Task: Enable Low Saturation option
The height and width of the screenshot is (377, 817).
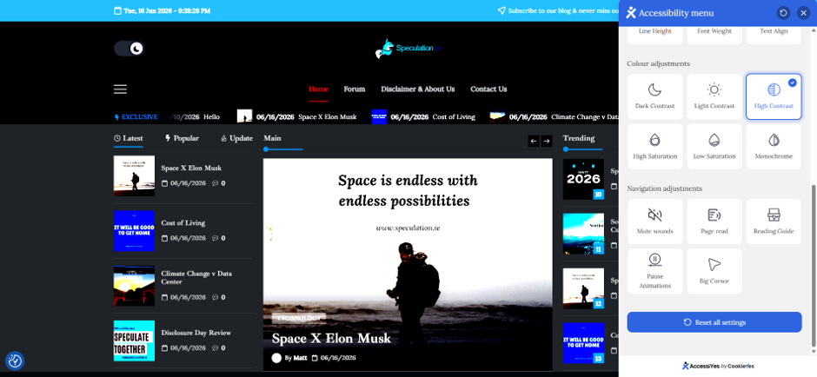Action: [x=714, y=146]
